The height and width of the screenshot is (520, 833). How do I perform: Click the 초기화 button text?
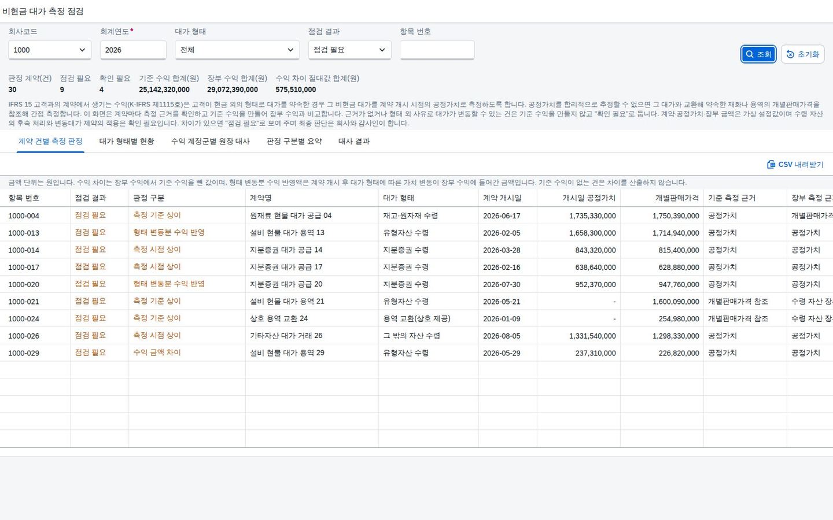[808, 54]
